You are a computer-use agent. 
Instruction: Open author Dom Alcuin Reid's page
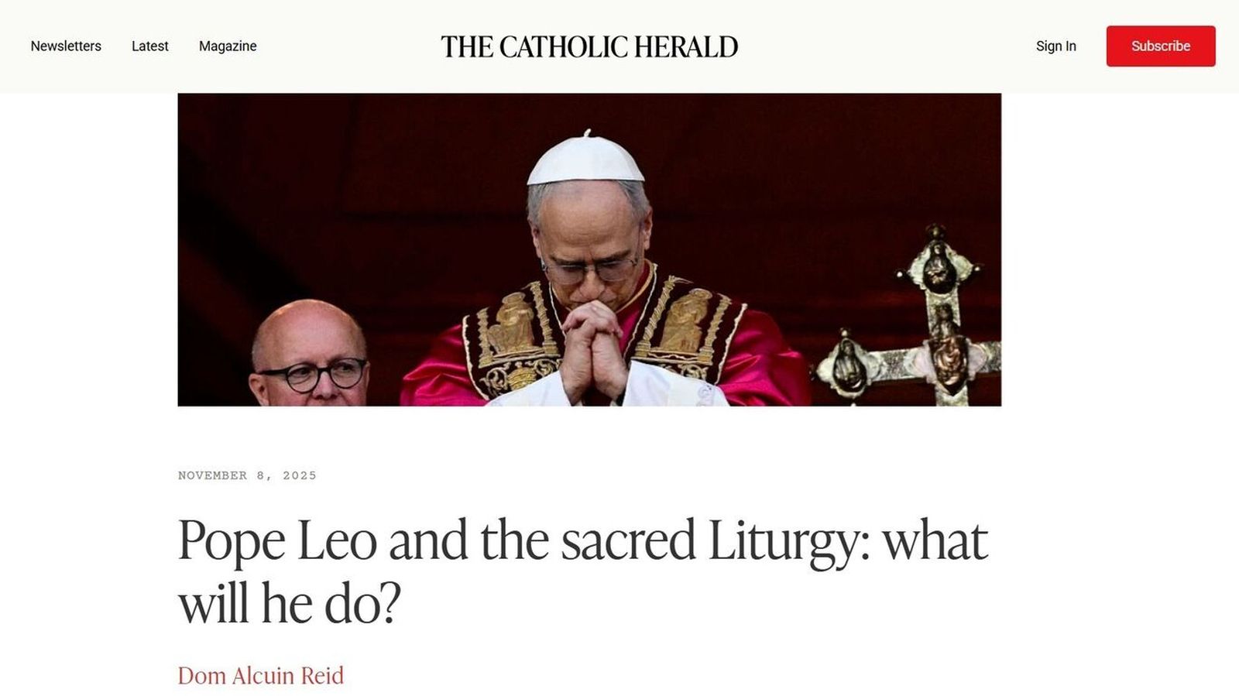pos(261,676)
